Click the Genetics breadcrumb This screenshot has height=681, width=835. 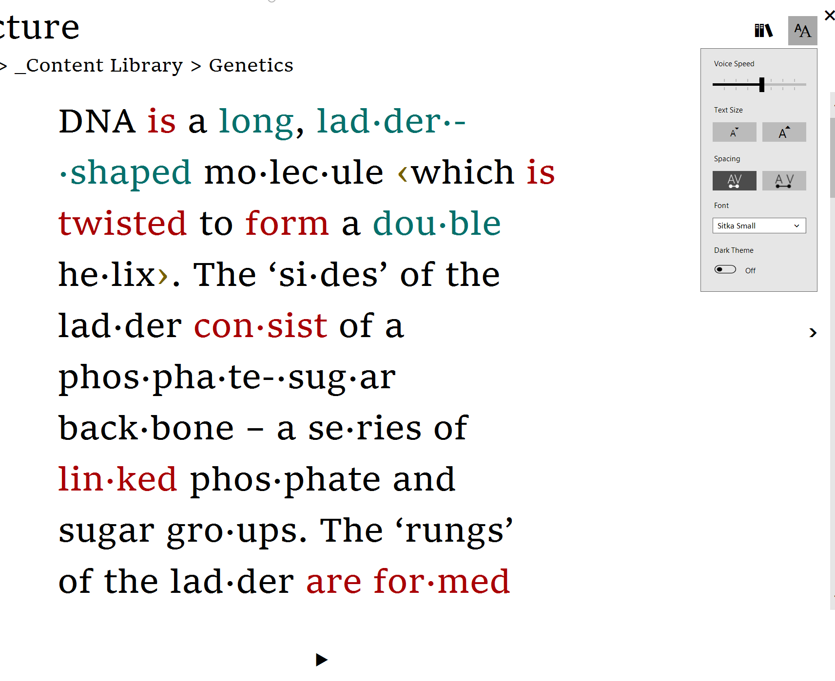(x=251, y=65)
